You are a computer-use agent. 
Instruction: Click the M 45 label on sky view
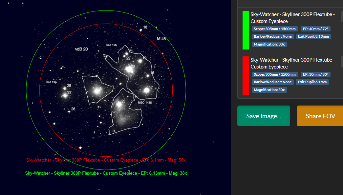click(161, 39)
